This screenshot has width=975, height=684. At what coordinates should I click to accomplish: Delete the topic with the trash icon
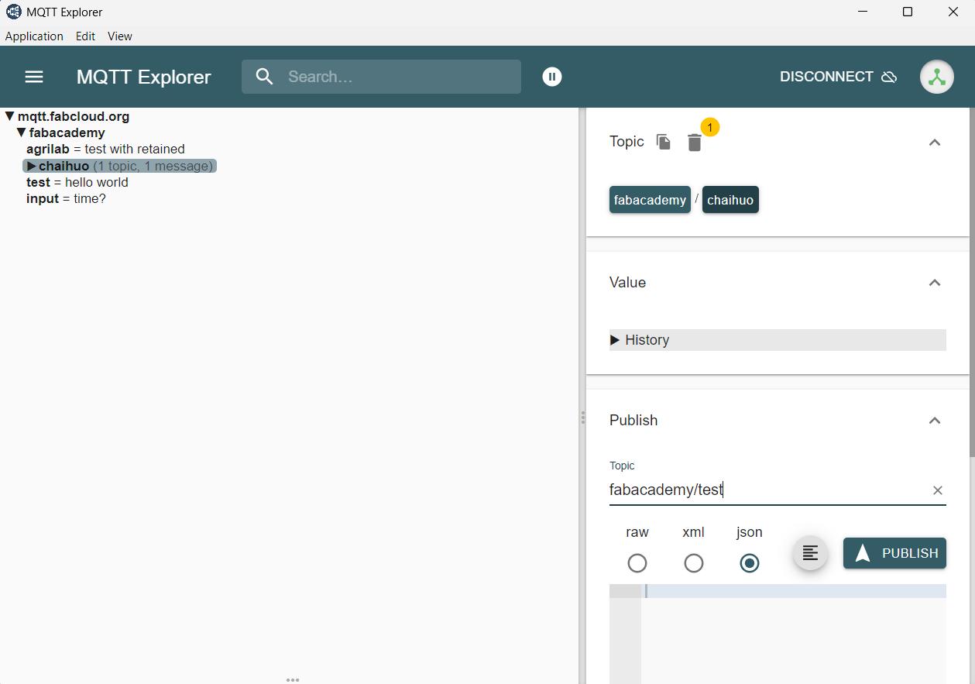[695, 143]
